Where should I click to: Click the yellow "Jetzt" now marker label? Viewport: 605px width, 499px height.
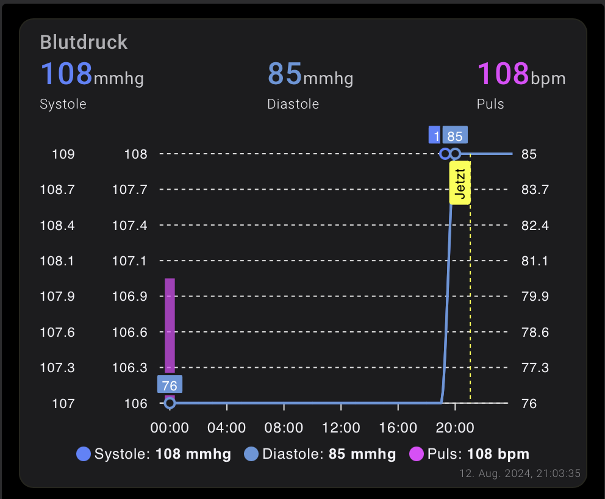click(460, 183)
